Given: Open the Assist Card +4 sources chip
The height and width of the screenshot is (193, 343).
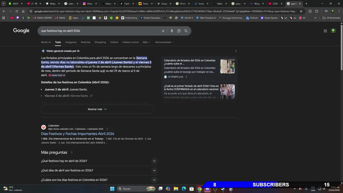Looking at the screenshot, I should tap(57, 75).
